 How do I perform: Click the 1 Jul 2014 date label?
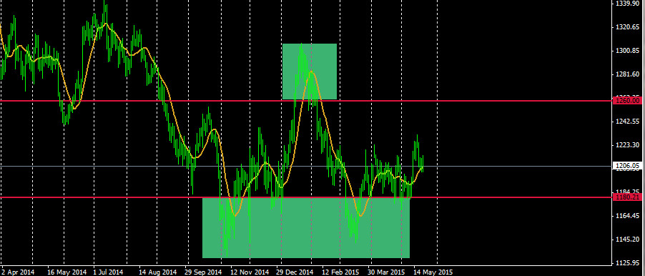(108, 272)
